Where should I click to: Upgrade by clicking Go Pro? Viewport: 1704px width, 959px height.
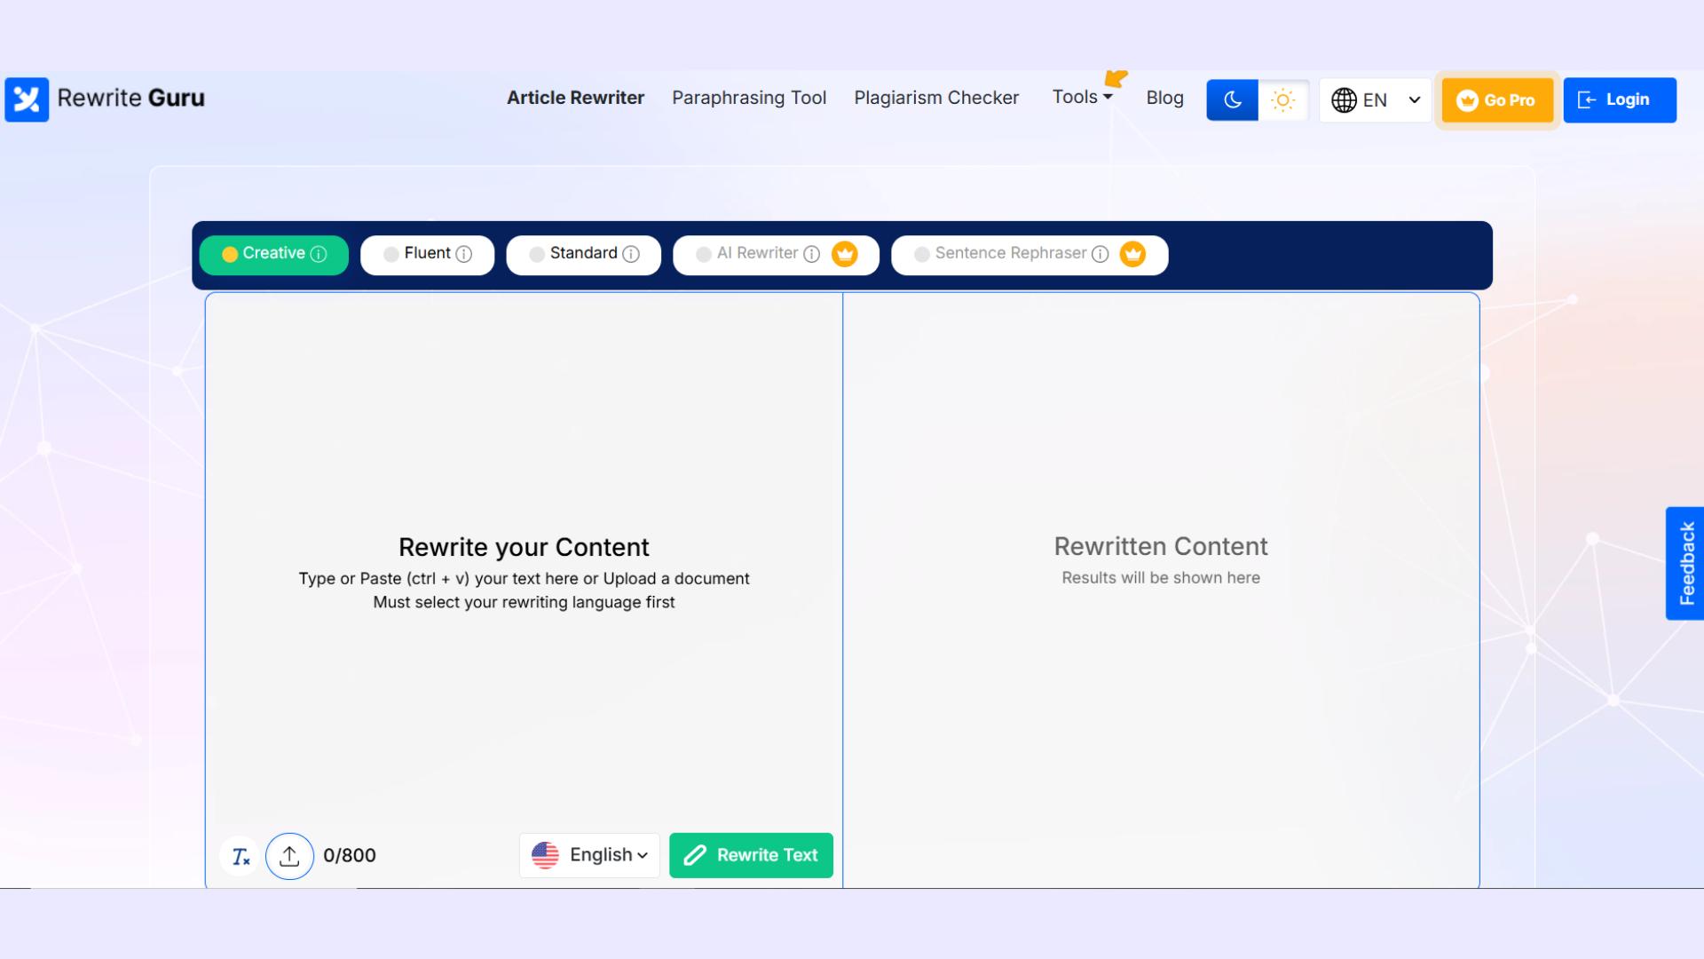tap(1496, 99)
